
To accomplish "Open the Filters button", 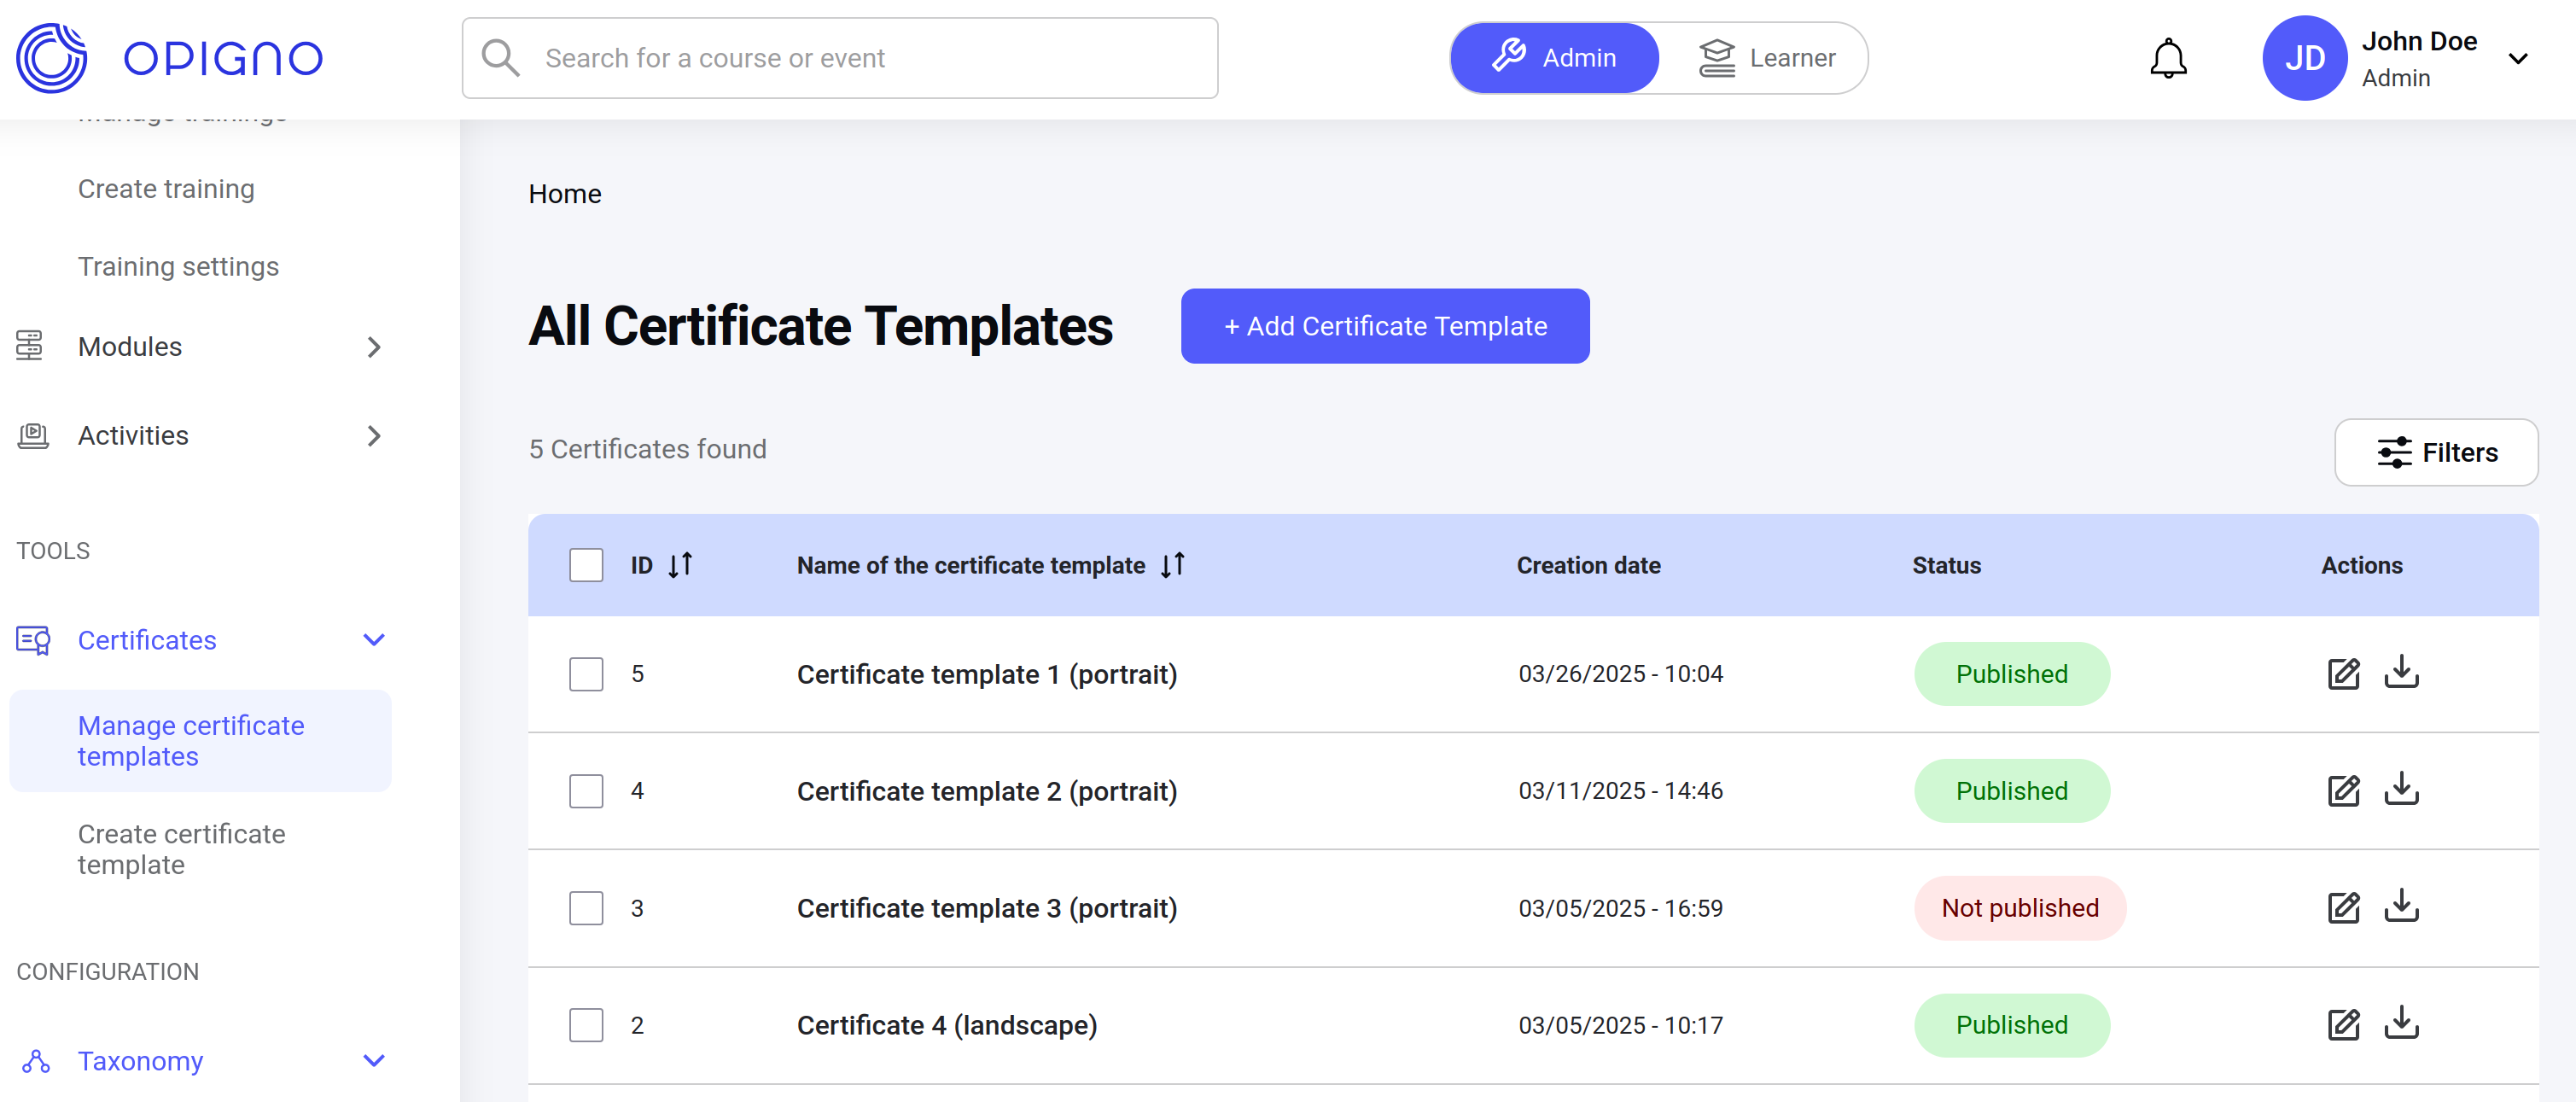I will point(2435,452).
